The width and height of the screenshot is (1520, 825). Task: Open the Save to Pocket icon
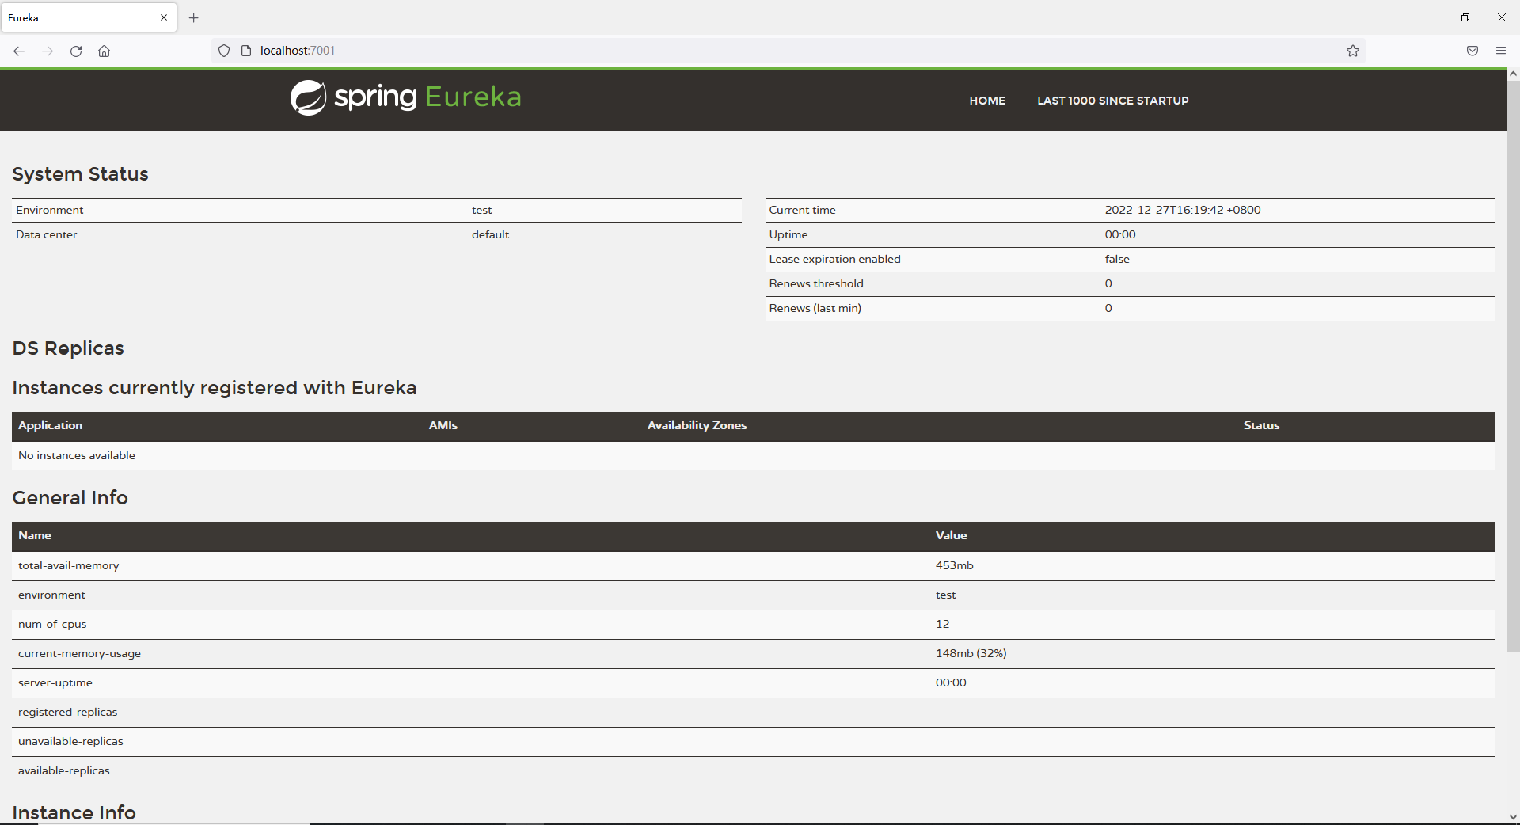1472,51
